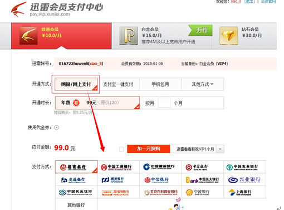Click the red 荐 badge beside 年费

coord(76,103)
